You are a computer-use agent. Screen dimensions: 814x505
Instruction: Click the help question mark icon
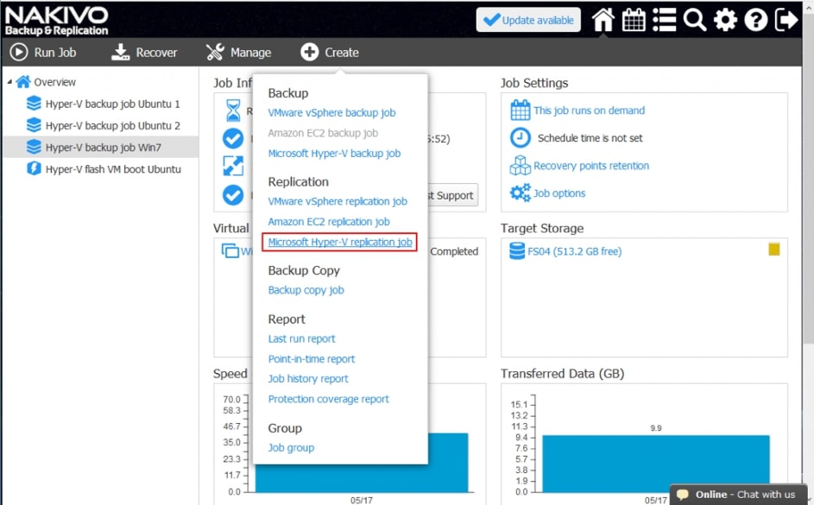[x=756, y=20]
